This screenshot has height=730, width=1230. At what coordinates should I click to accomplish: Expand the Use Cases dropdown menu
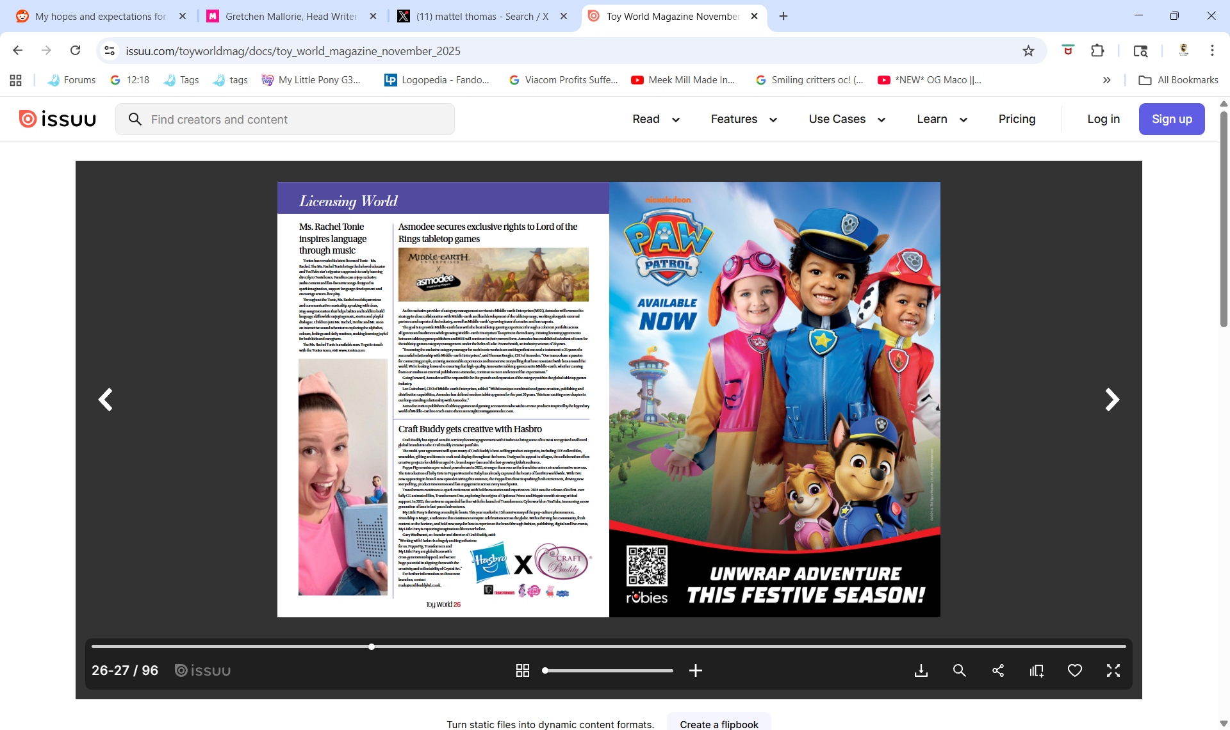click(x=847, y=119)
